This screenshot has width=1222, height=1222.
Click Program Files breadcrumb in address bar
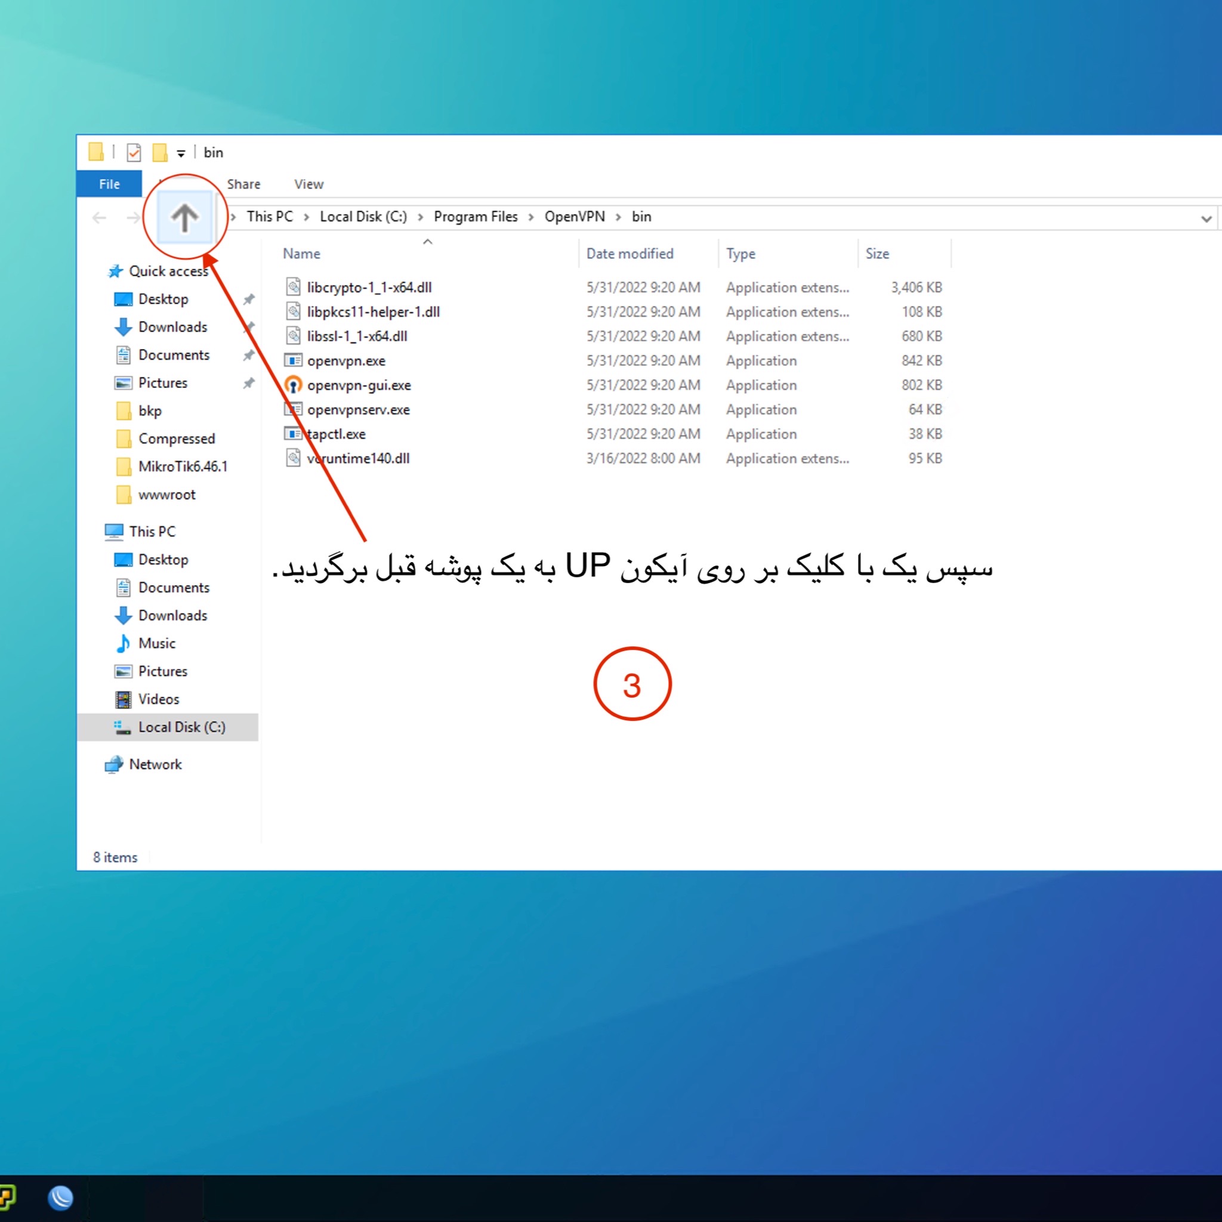tap(476, 217)
